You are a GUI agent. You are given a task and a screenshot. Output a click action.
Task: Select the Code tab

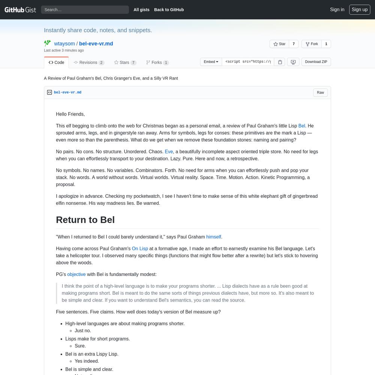click(x=57, y=62)
